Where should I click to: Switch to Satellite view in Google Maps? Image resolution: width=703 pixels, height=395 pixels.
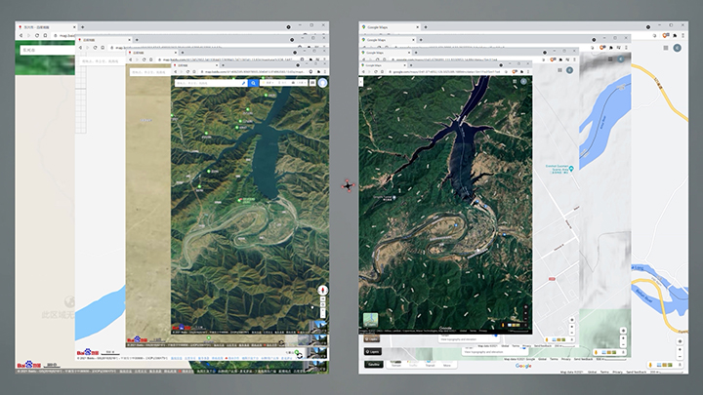(x=373, y=364)
